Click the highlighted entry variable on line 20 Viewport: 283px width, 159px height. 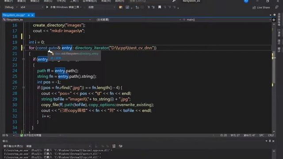pos(67,48)
